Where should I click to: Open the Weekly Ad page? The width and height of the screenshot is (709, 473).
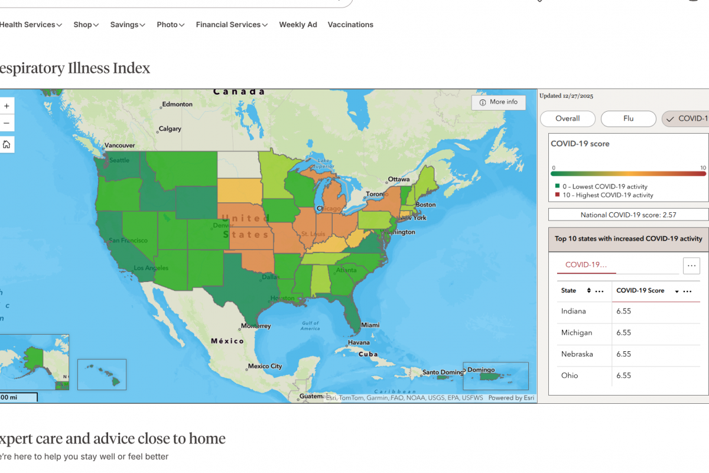(298, 25)
